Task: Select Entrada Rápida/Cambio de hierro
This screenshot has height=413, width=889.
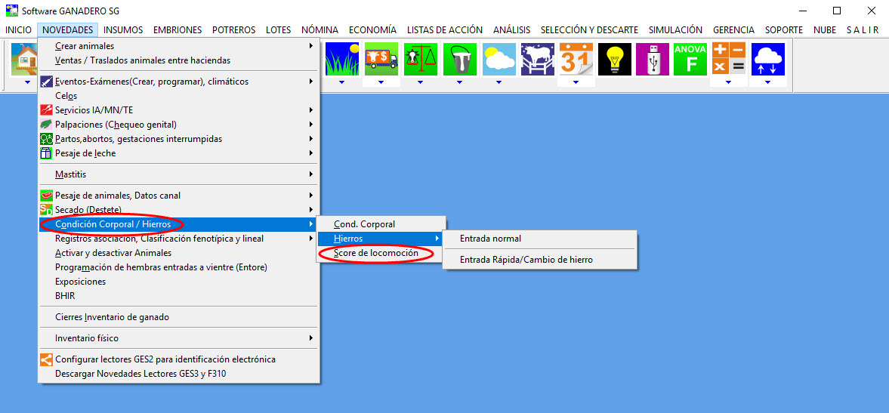Action: (526, 260)
